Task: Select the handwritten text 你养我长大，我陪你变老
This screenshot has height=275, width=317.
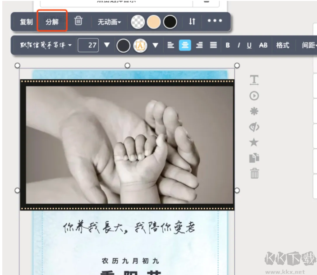Action: 129,228
